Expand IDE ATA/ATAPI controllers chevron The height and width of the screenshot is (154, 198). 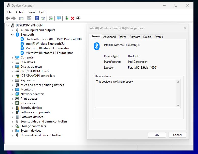coord(12,76)
